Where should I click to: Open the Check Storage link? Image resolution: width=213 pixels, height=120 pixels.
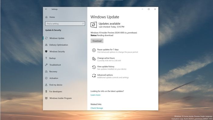click(x=97, y=108)
